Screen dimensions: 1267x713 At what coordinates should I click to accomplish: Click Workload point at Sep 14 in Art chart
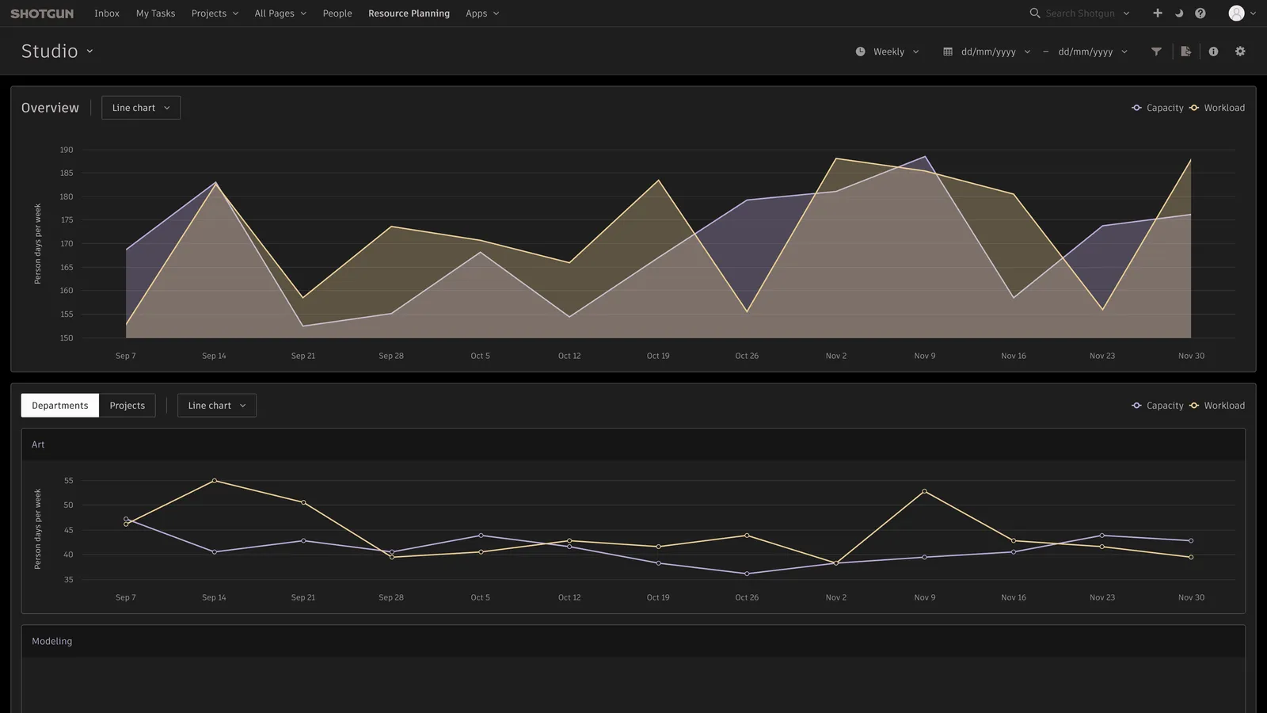pyautogui.click(x=215, y=481)
